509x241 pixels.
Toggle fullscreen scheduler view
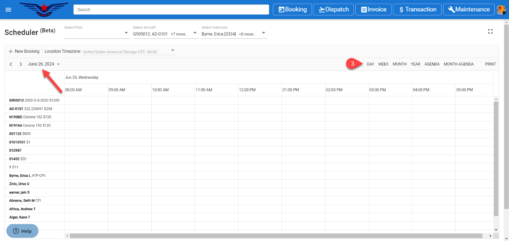click(490, 31)
